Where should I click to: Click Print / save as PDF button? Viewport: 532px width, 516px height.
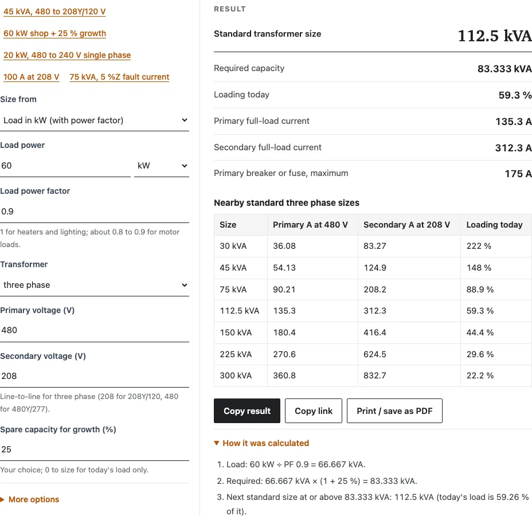tap(394, 411)
